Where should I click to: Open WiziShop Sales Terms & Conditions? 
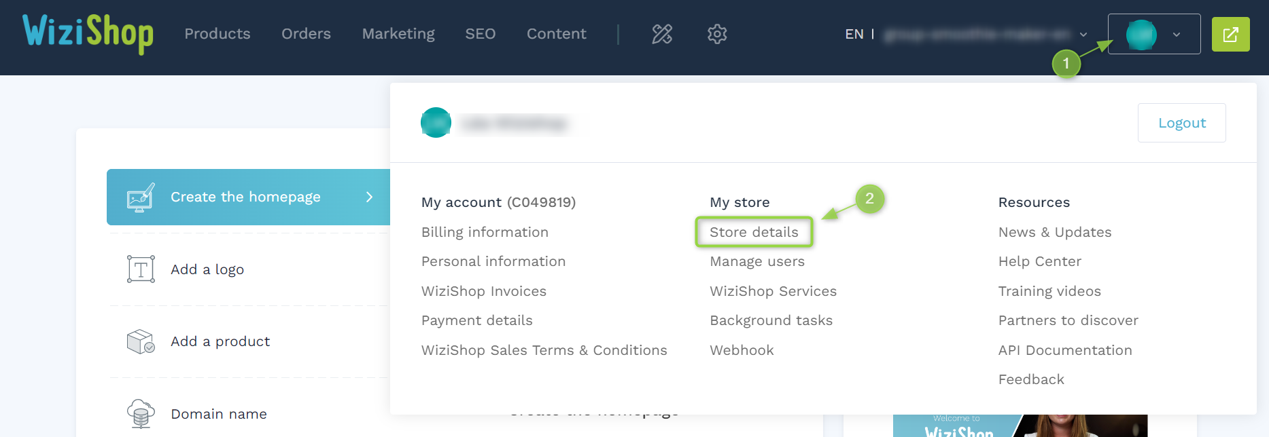tap(544, 350)
